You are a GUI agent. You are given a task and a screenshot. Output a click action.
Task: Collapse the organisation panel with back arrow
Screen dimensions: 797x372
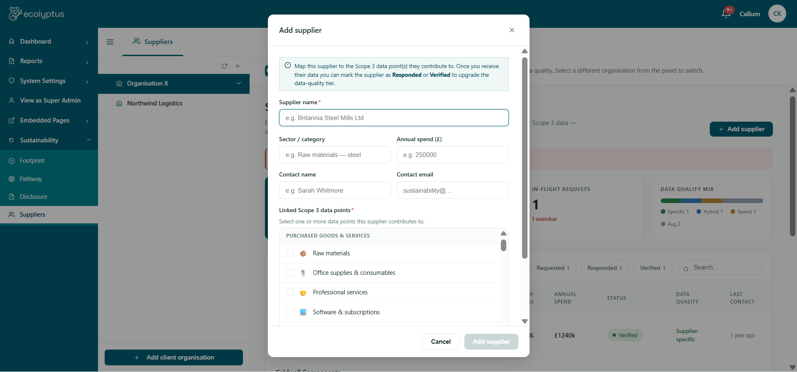click(x=238, y=66)
